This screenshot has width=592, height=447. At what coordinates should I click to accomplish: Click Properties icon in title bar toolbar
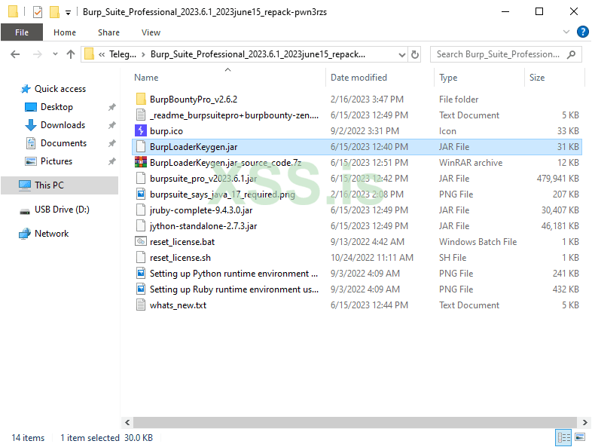pos(38,12)
